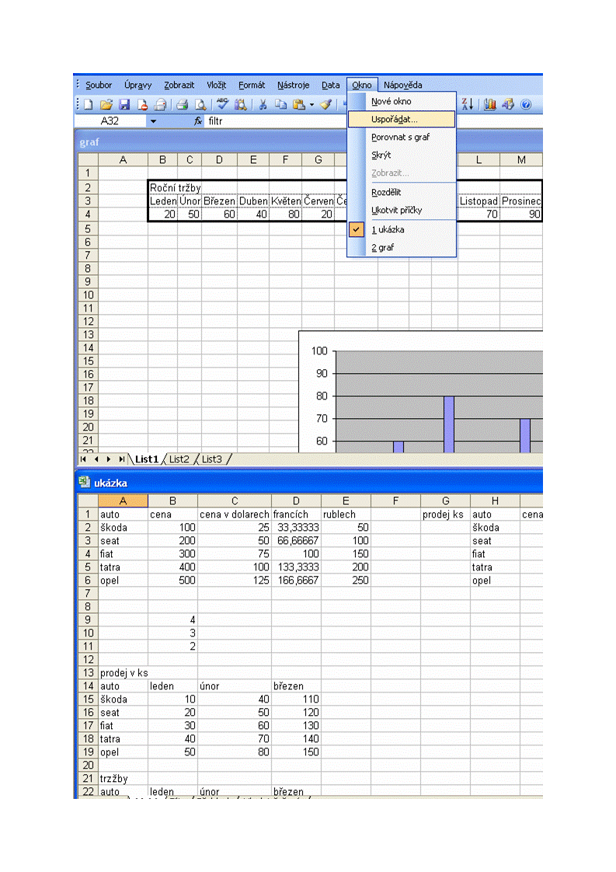Click 'trzžby' cell in ukázka
This screenshot has width=616, height=872.
[x=123, y=780]
